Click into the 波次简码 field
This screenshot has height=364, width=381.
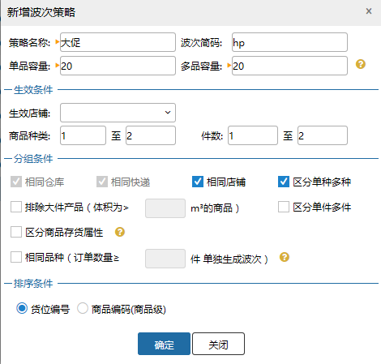289,42
